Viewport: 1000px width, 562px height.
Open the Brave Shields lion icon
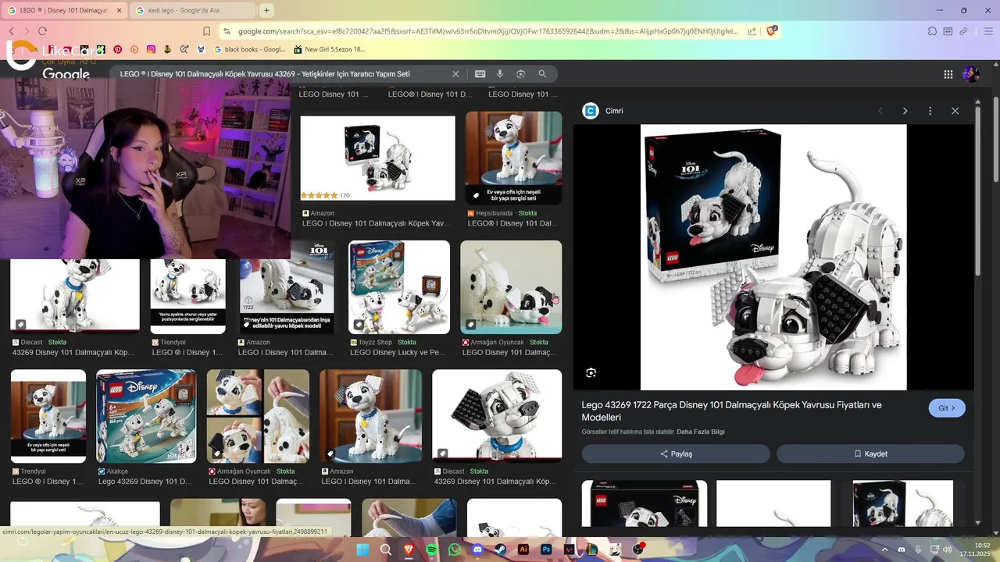[x=772, y=31]
